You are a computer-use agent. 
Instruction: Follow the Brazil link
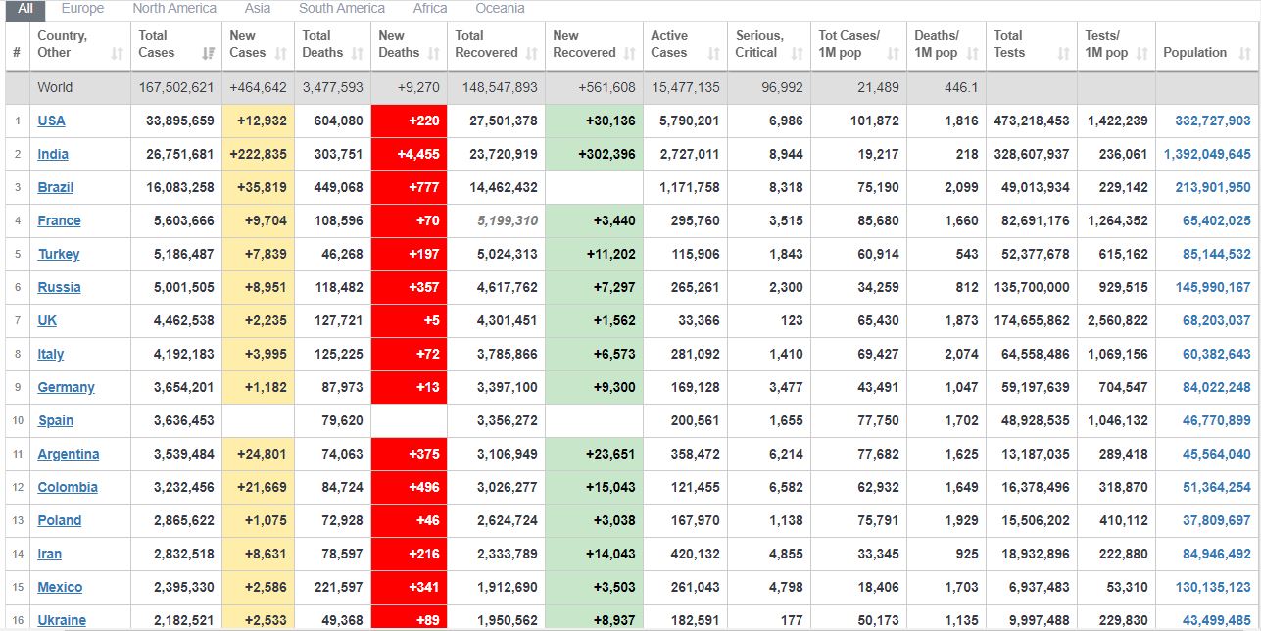pyautogui.click(x=55, y=187)
